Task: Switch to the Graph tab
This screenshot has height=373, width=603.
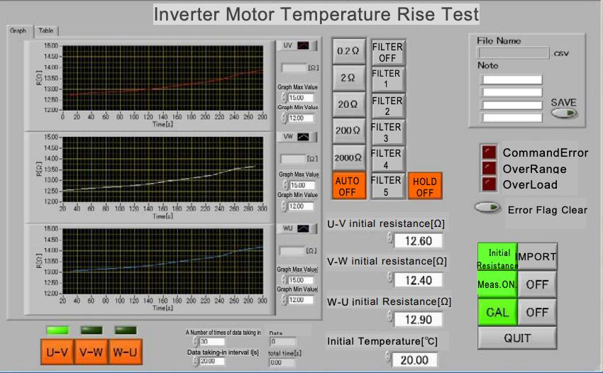Action: tap(18, 30)
